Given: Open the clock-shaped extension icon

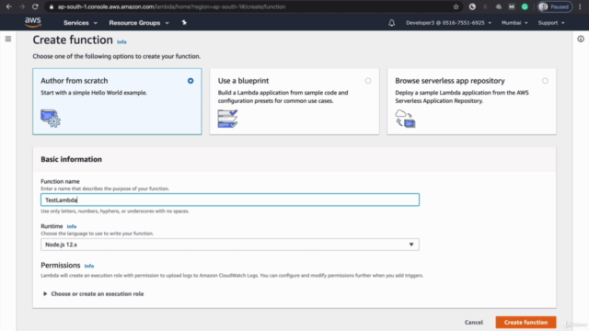Looking at the screenshot, I should click(x=472, y=6).
